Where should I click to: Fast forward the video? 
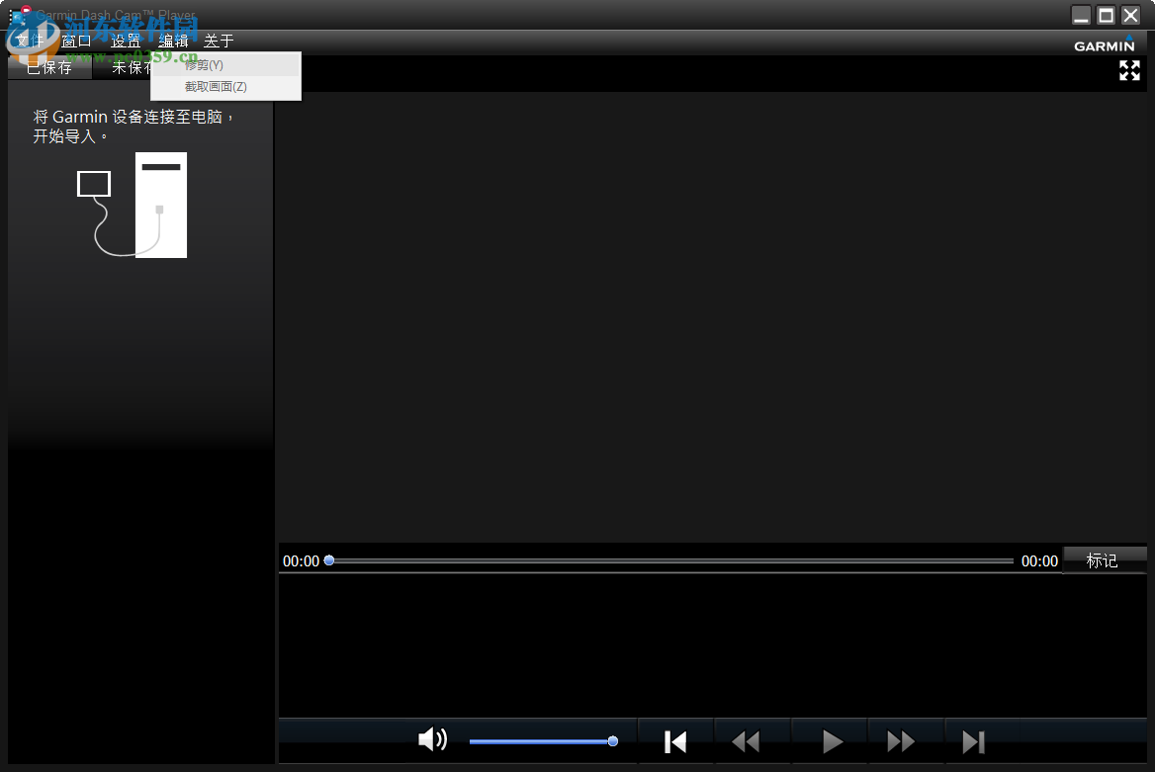[x=901, y=741]
